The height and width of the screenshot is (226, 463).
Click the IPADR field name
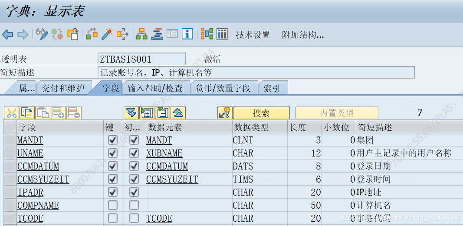30,192
